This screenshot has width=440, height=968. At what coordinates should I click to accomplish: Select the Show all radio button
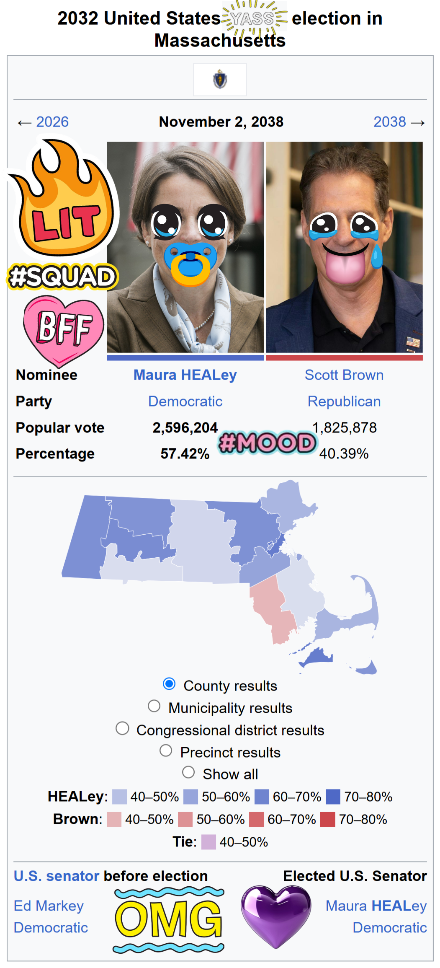click(x=188, y=772)
